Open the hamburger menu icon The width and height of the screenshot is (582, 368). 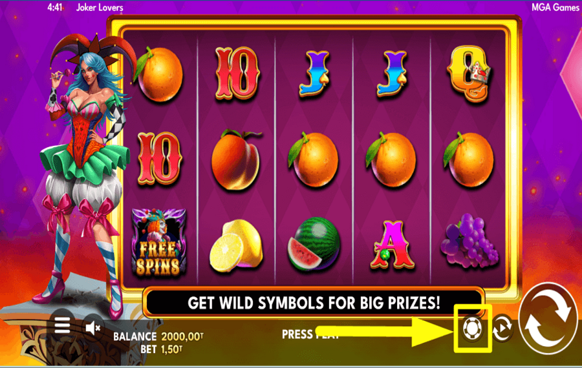[62, 326]
